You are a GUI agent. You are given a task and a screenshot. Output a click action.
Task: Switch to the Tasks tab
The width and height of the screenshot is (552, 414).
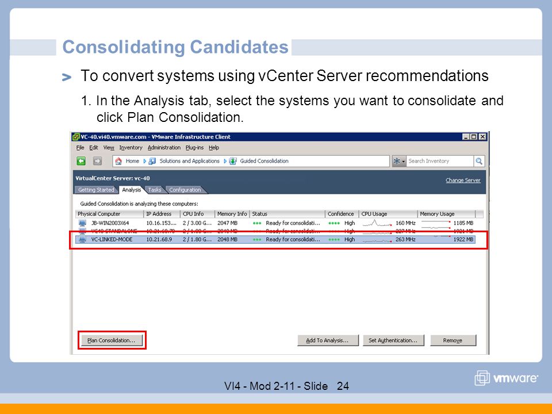[154, 190]
